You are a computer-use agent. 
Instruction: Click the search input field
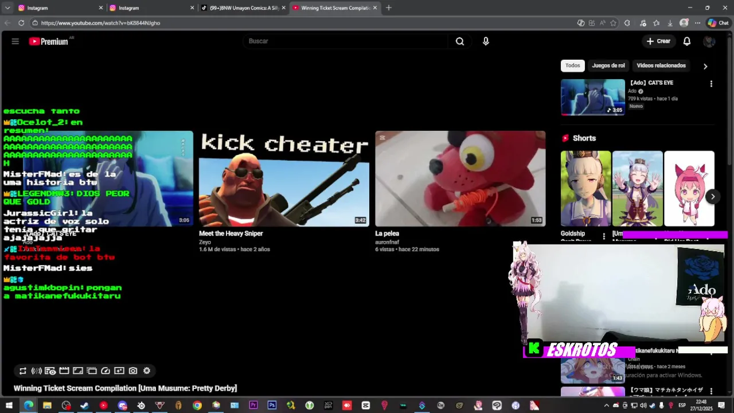tap(346, 41)
